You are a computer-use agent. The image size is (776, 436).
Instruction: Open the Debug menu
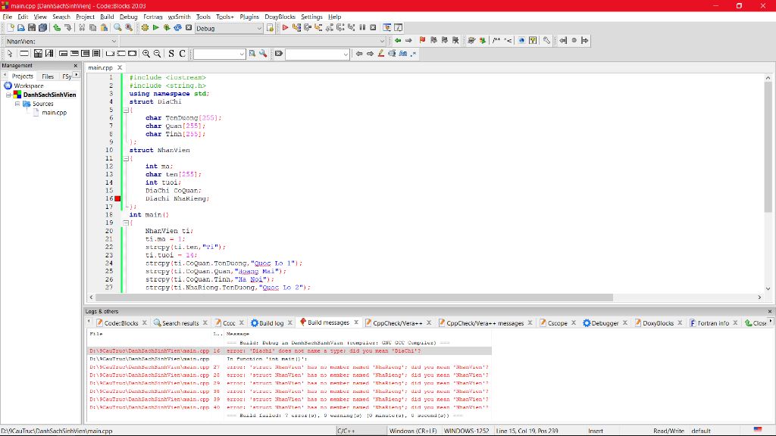128,17
